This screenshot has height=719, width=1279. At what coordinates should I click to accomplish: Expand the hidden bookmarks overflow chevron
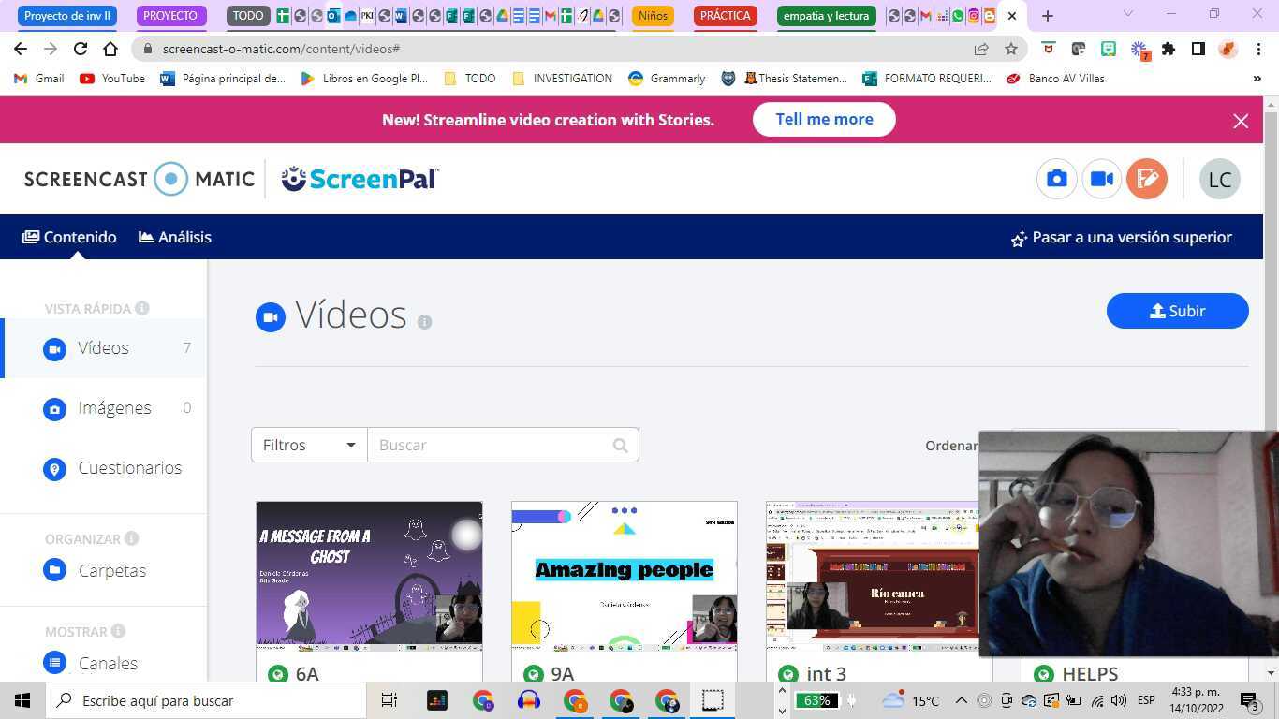coord(1257,79)
